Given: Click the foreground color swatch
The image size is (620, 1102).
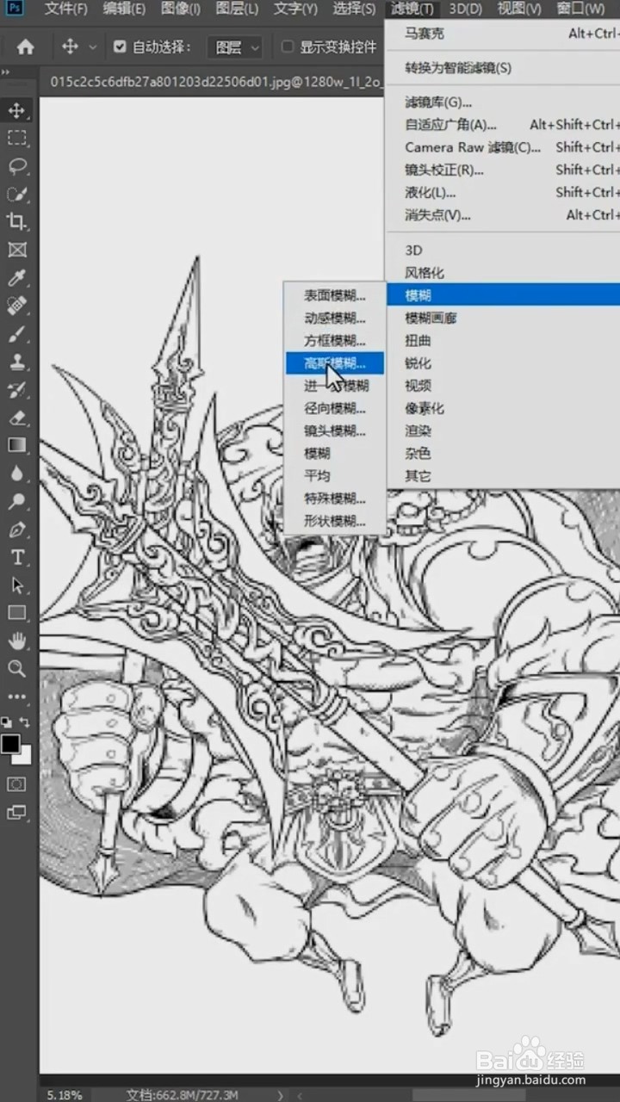Looking at the screenshot, I should (10, 745).
